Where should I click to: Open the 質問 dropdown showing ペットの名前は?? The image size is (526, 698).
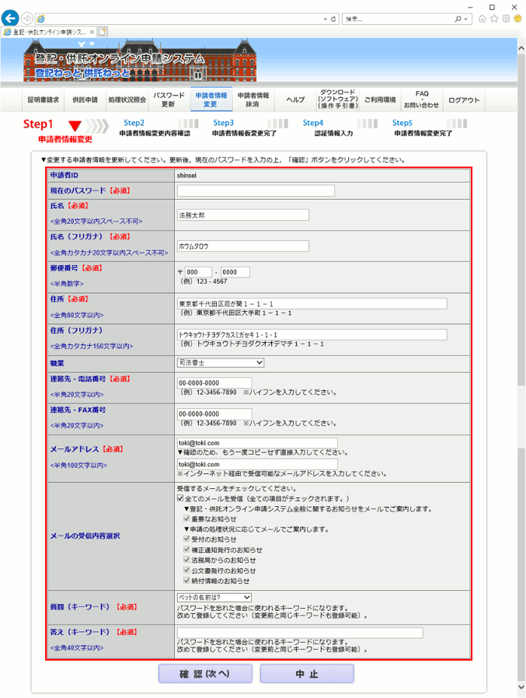[x=214, y=598]
